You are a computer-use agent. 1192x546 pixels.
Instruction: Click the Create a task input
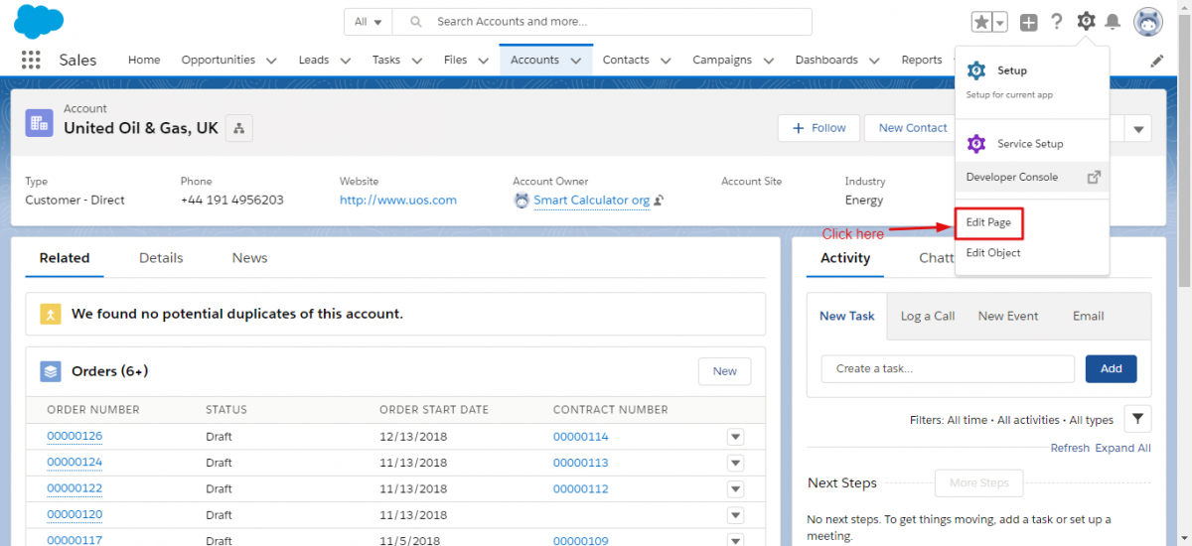click(x=948, y=368)
